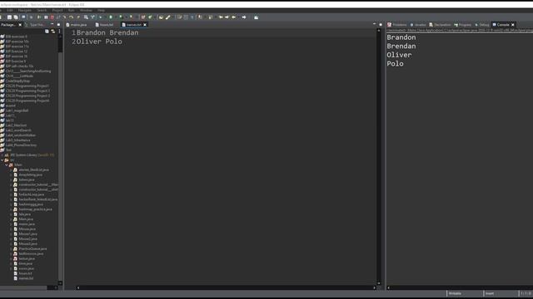Expand the JRE System Library node

pos(2,155)
